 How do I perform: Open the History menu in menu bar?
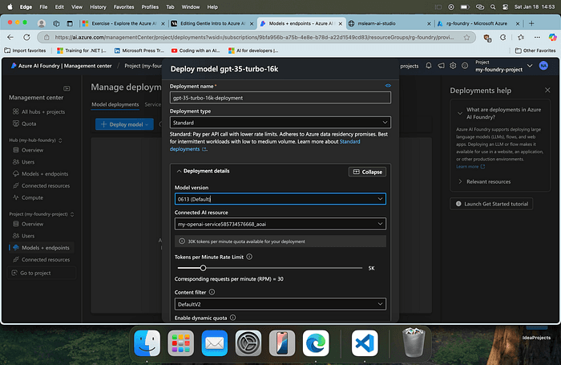[x=98, y=6]
